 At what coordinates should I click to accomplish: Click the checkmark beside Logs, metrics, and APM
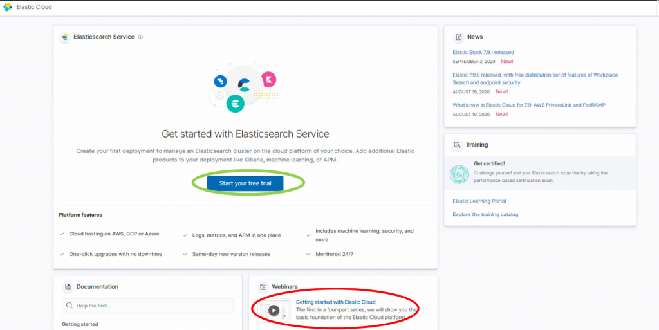pyautogui.click(x=185, y=235)
